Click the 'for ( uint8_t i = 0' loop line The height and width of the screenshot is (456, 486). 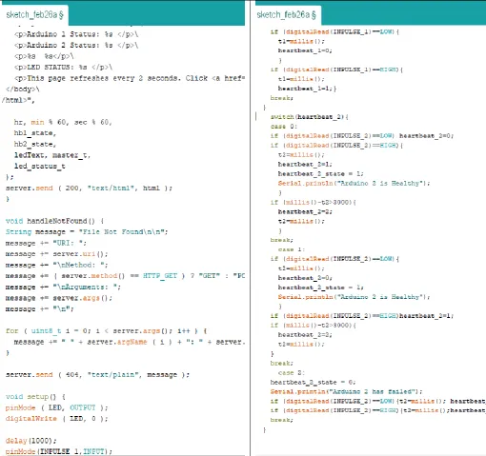pos(106,331)
